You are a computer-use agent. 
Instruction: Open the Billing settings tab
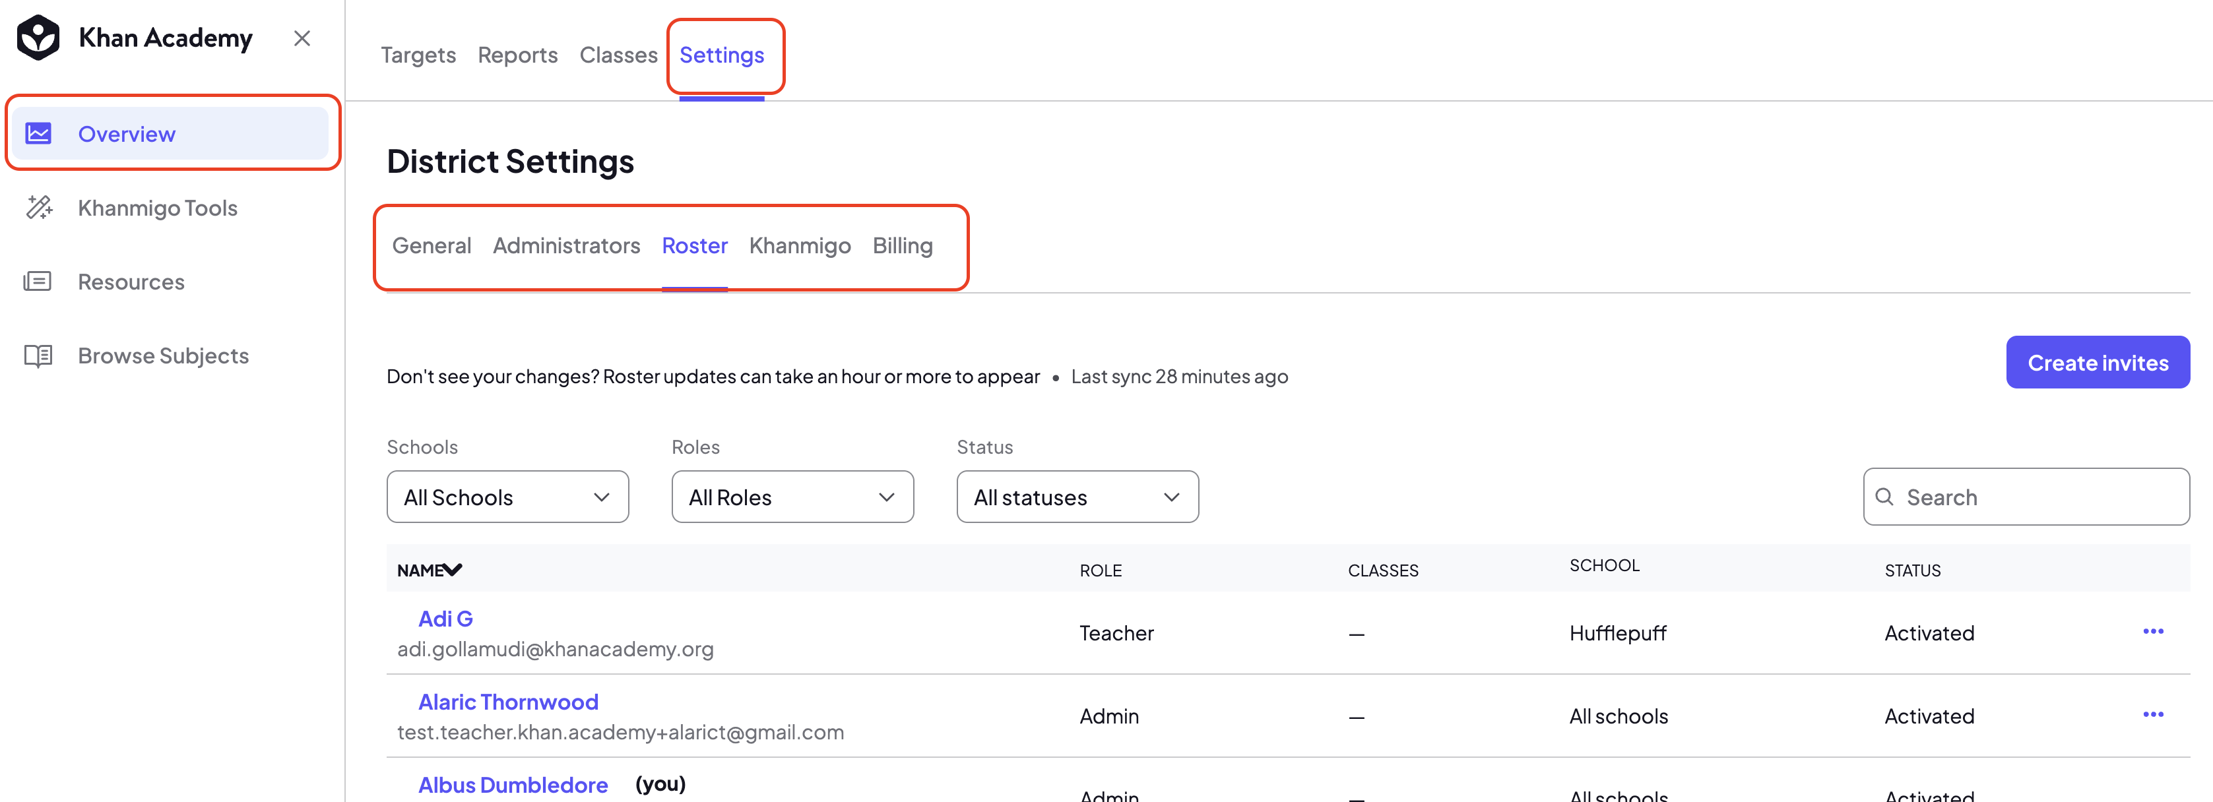tap(902, 245)
